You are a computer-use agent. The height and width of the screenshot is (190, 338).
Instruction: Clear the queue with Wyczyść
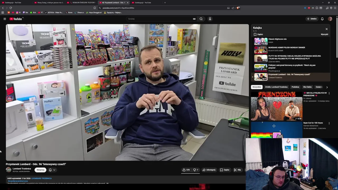coord(325,34)
